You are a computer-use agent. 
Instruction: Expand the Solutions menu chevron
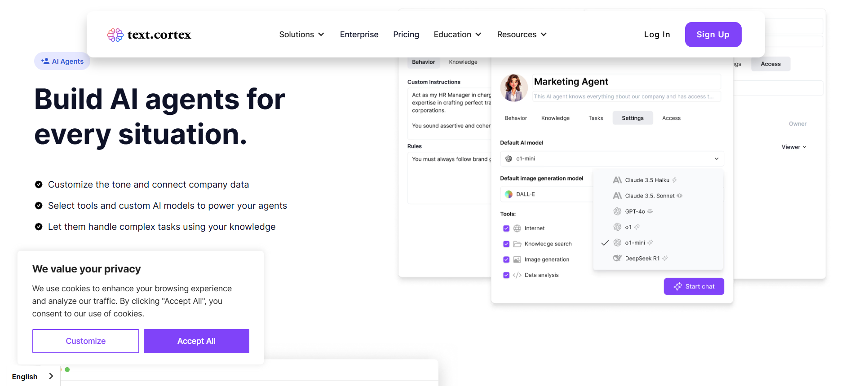click(x=321, y=35)
